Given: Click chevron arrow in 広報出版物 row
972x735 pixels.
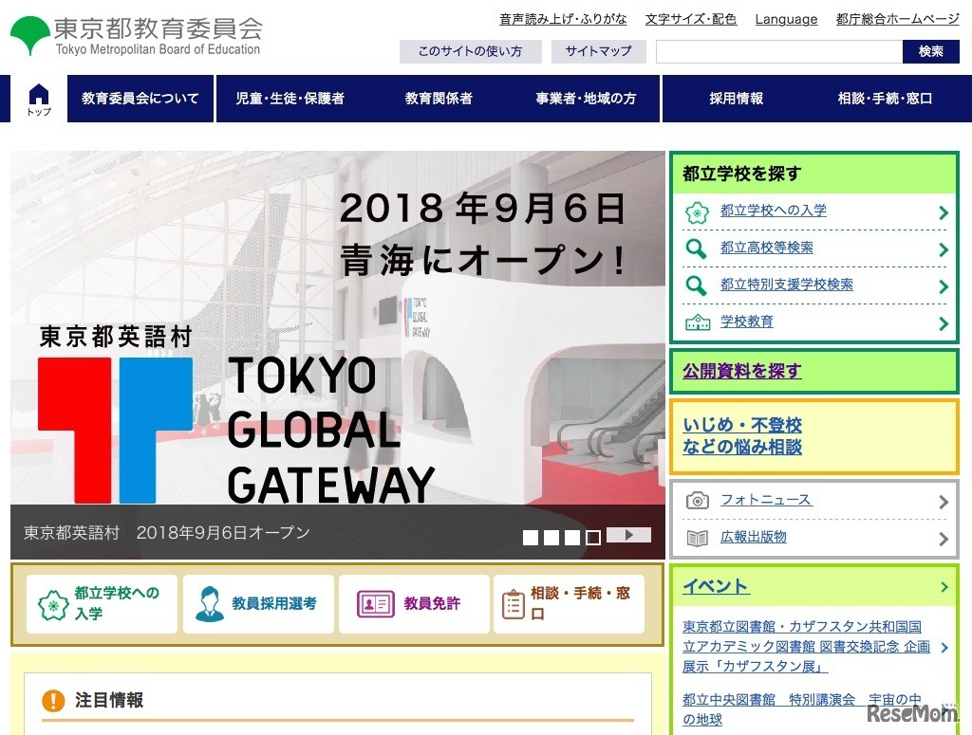Looking at the screenshot, I should (x=944, y=539).
